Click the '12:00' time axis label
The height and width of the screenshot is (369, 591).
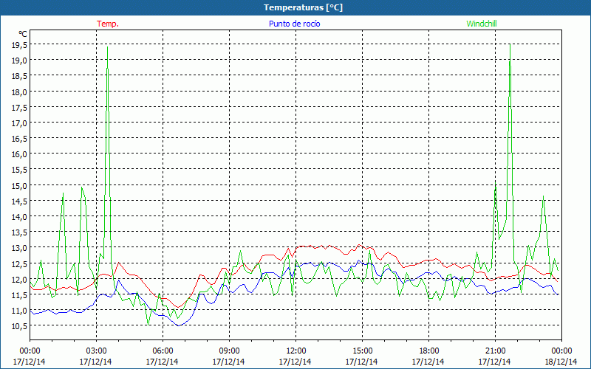coord(296,351)
